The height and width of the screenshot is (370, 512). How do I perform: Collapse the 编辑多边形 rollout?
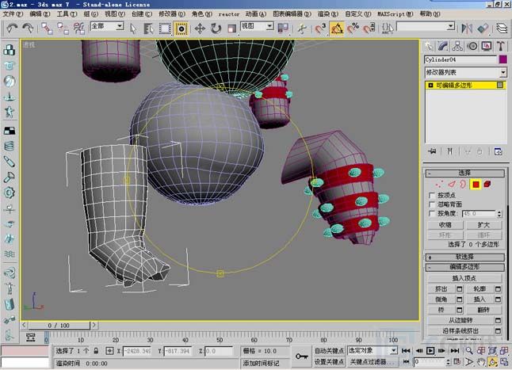(465, 267)
